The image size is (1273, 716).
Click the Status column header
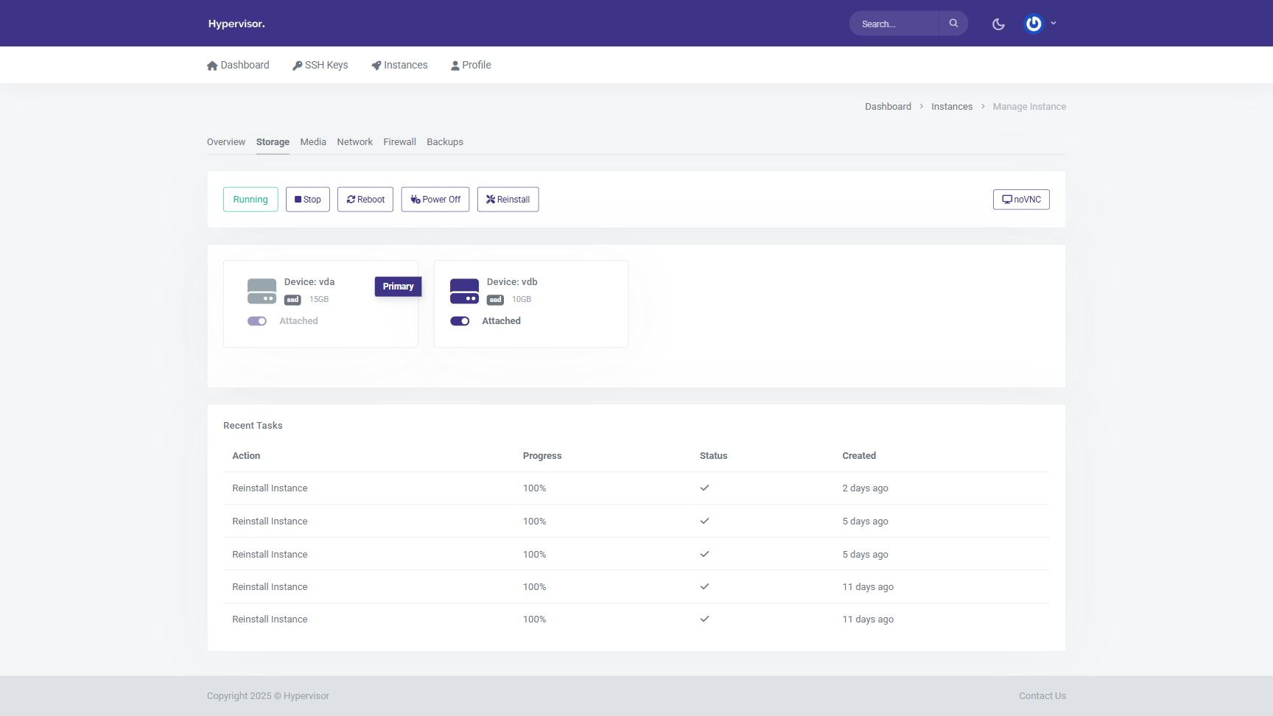click(x=713, y=456)
